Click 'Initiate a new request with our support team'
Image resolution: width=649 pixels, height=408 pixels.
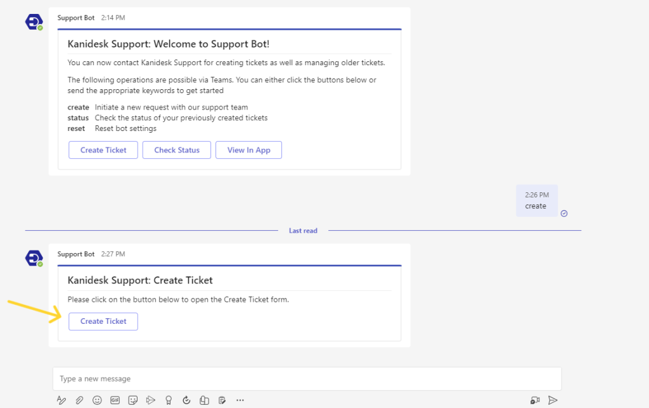[171, 108]
